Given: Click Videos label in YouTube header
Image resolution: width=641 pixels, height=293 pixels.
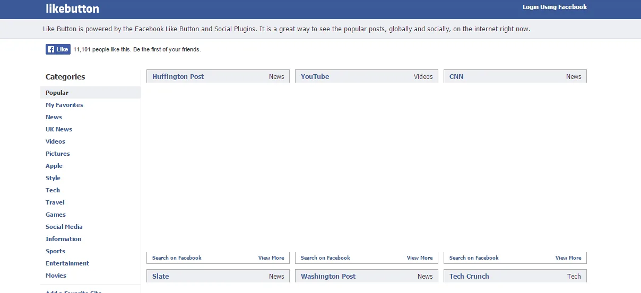Looking at the screenshot, I should [x=423, y=76].
